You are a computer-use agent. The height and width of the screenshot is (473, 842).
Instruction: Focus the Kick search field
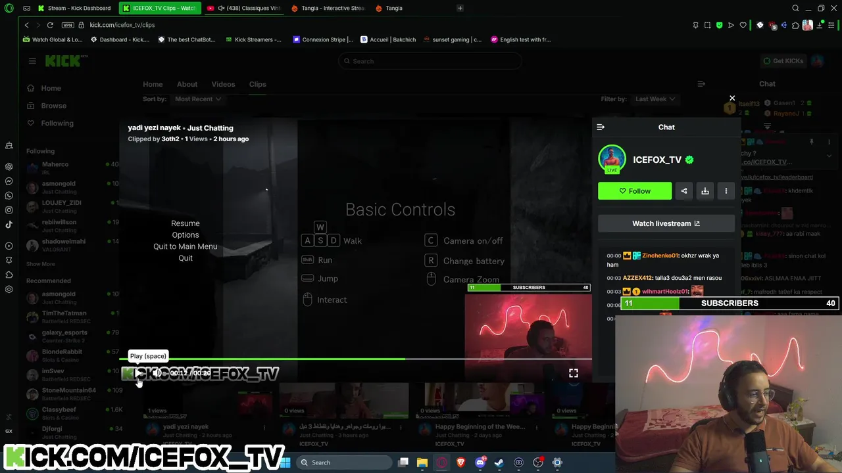point(430,61)
